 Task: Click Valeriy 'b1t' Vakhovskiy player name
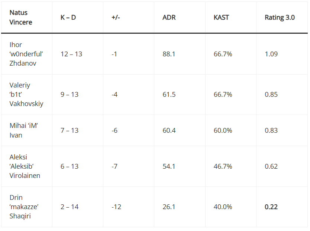26,95
